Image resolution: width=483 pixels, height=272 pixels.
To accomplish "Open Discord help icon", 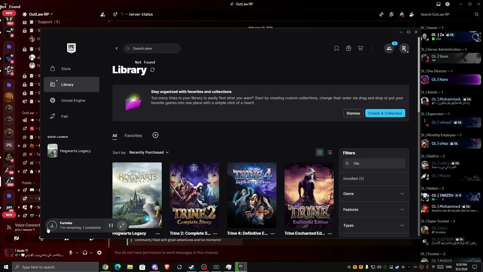I will click(x=448, y=4).
